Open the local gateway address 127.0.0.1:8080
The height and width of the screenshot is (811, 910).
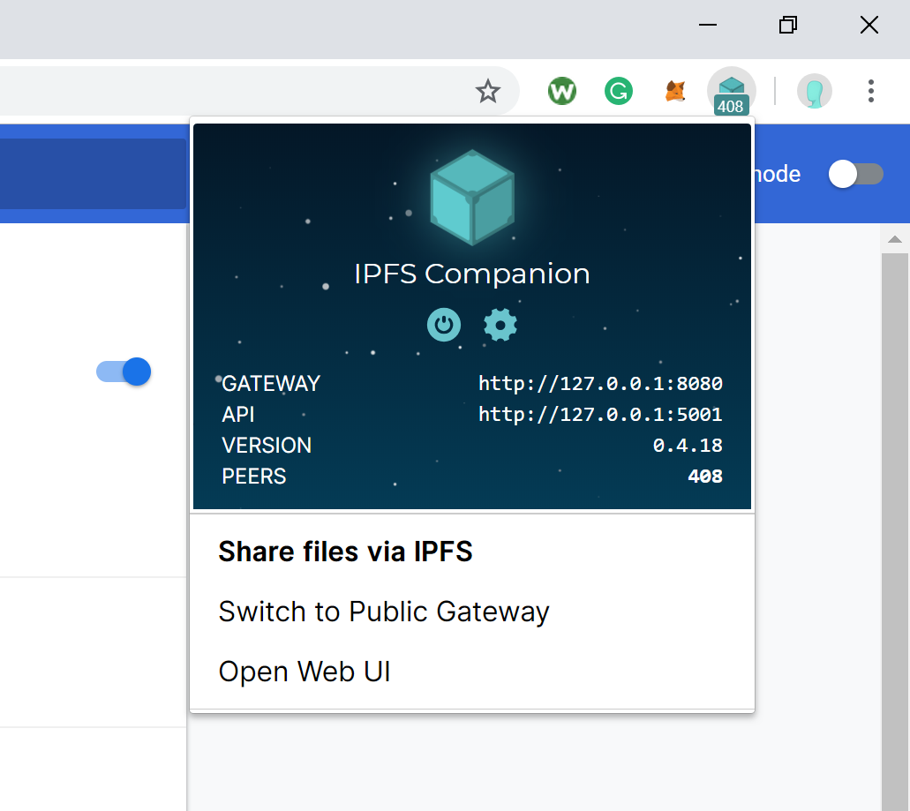[600, 383]
